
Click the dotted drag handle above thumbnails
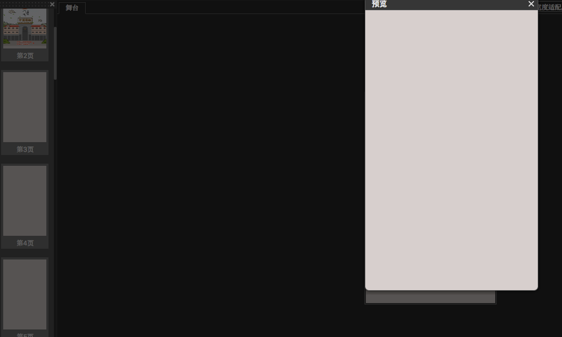pyautogui.click(x=25, y=4)
